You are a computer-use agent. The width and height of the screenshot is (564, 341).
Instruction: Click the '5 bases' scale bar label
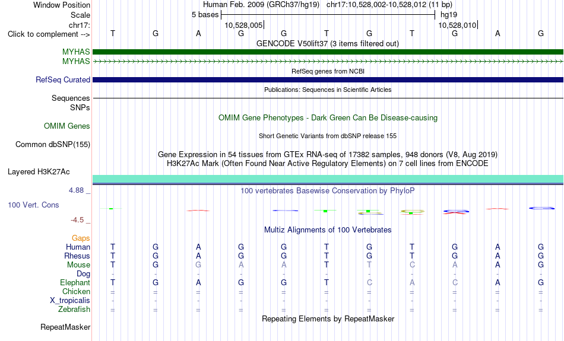205,15
